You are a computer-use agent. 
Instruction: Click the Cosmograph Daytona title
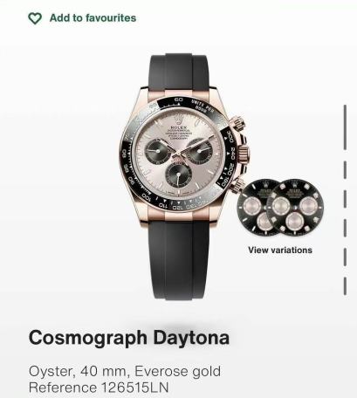pyautogui.click(x=129, y=338)
